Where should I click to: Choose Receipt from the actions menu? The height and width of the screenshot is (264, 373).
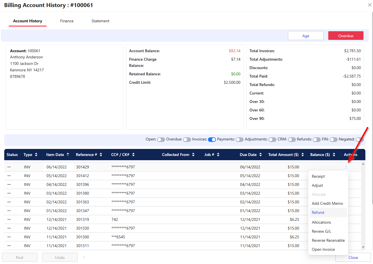[328, 176]
